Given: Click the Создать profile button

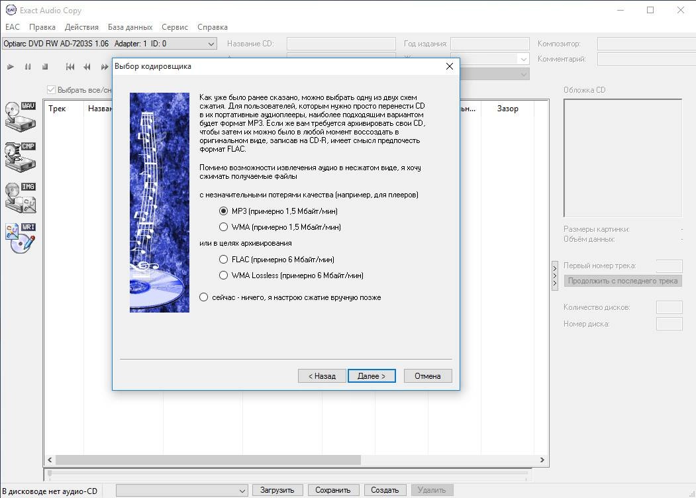Looking at the screenshot, I should pyautogui.click(x=385, y=490).
